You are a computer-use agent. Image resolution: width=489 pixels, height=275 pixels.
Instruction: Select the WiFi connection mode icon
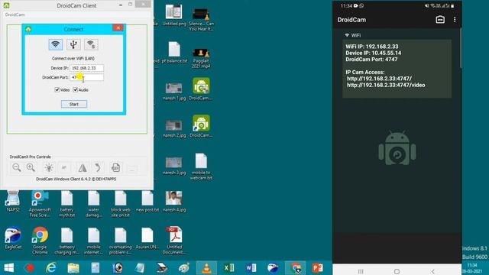[56, 44]
